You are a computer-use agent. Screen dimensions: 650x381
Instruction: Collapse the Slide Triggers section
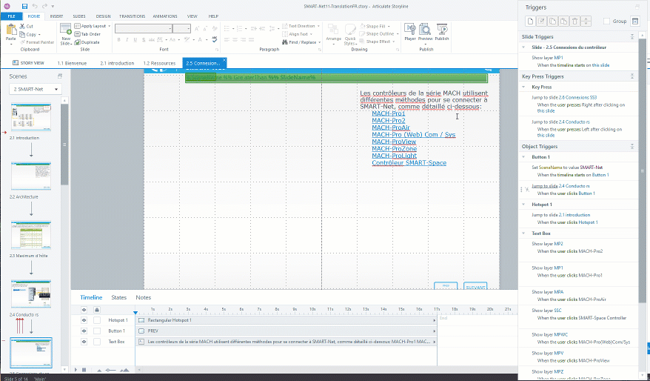(x=631, y=36)
